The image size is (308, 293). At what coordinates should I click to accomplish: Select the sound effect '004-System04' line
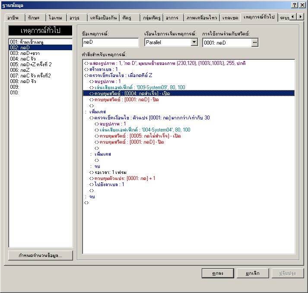point(189,130)
